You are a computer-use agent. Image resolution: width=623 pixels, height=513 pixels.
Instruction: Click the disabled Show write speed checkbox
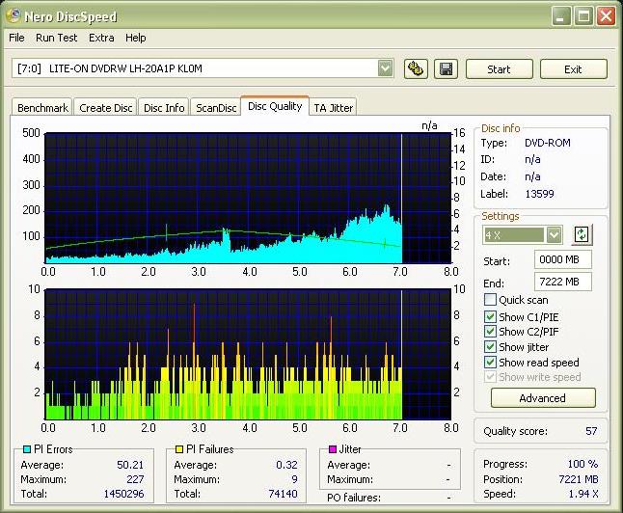(x=490, y=377)
